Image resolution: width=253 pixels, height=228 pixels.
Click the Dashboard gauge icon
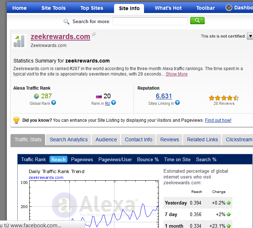click(x=229, y=8)
